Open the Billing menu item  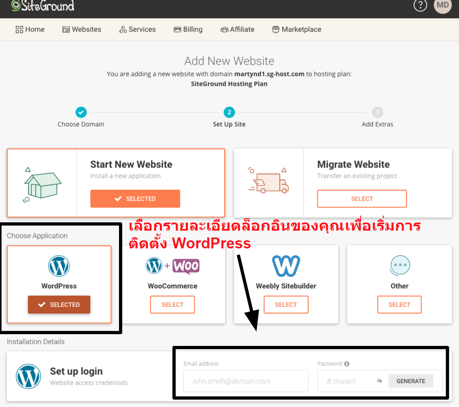(188, 29)
